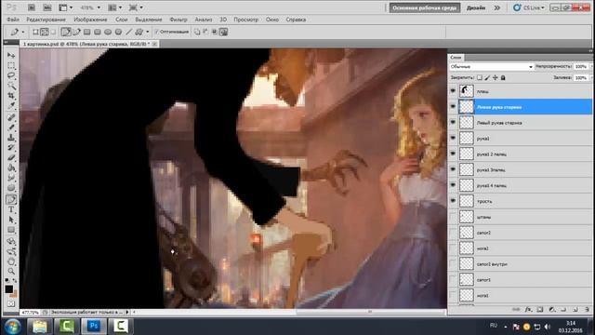595x335 pixels.
Task: Add a layer mask from panel footer
Action: (x=540, y=310)
